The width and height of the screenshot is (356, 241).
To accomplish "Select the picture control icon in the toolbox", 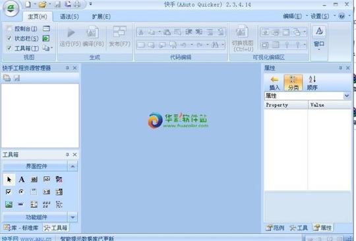I will [x=9, y=204].
